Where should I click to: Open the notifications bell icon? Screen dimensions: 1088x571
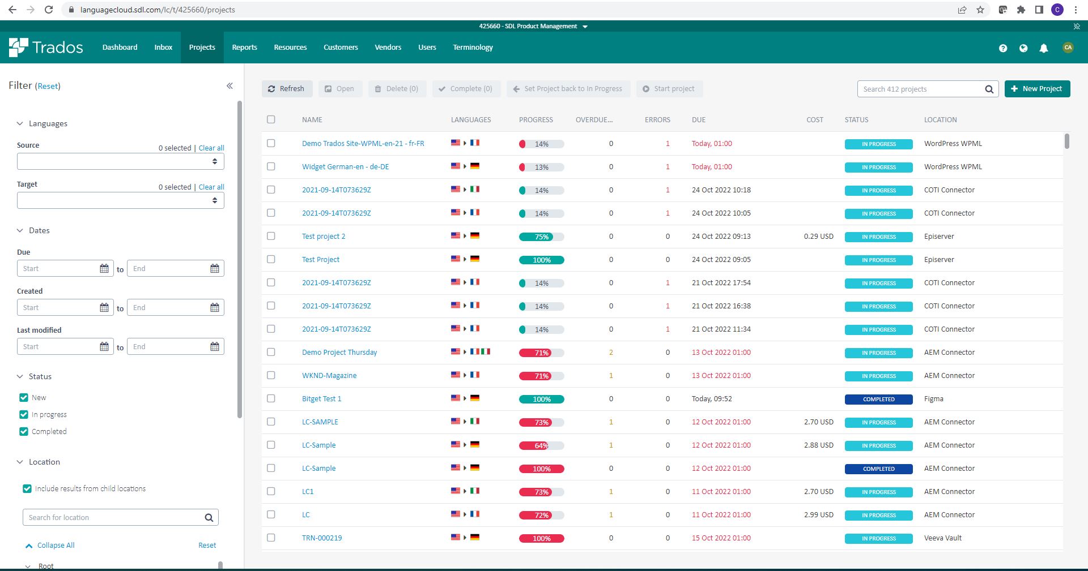tap(1044, 48)
